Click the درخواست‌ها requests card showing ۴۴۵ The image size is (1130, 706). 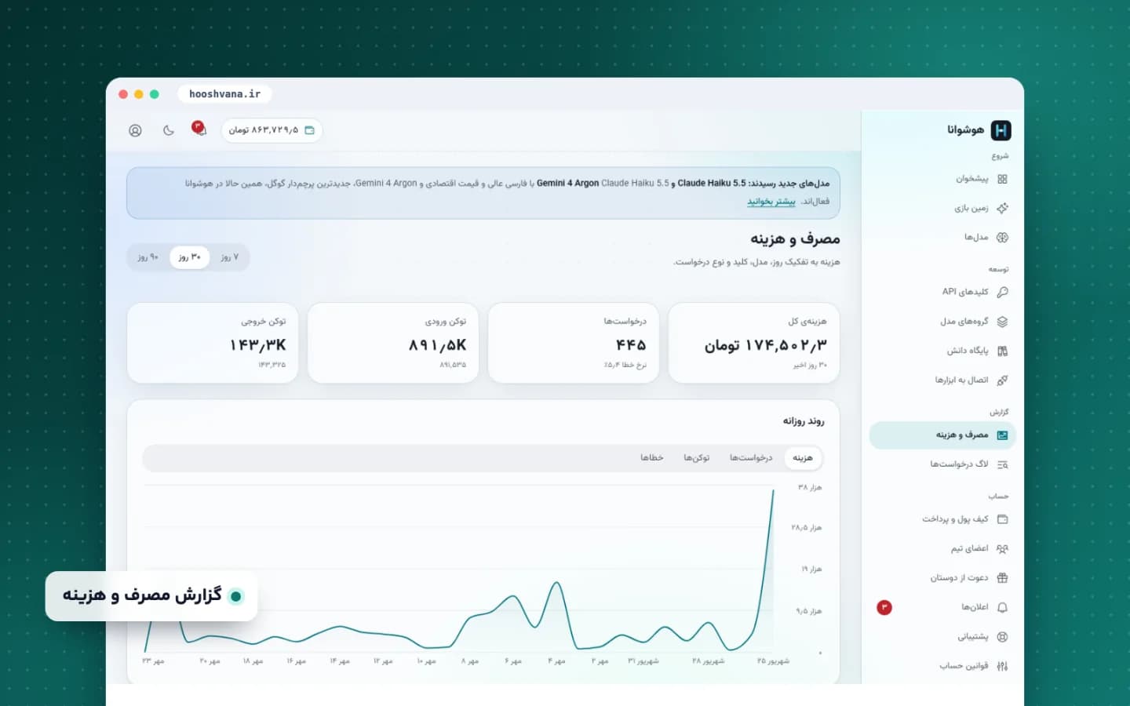(x=574, y=343)
